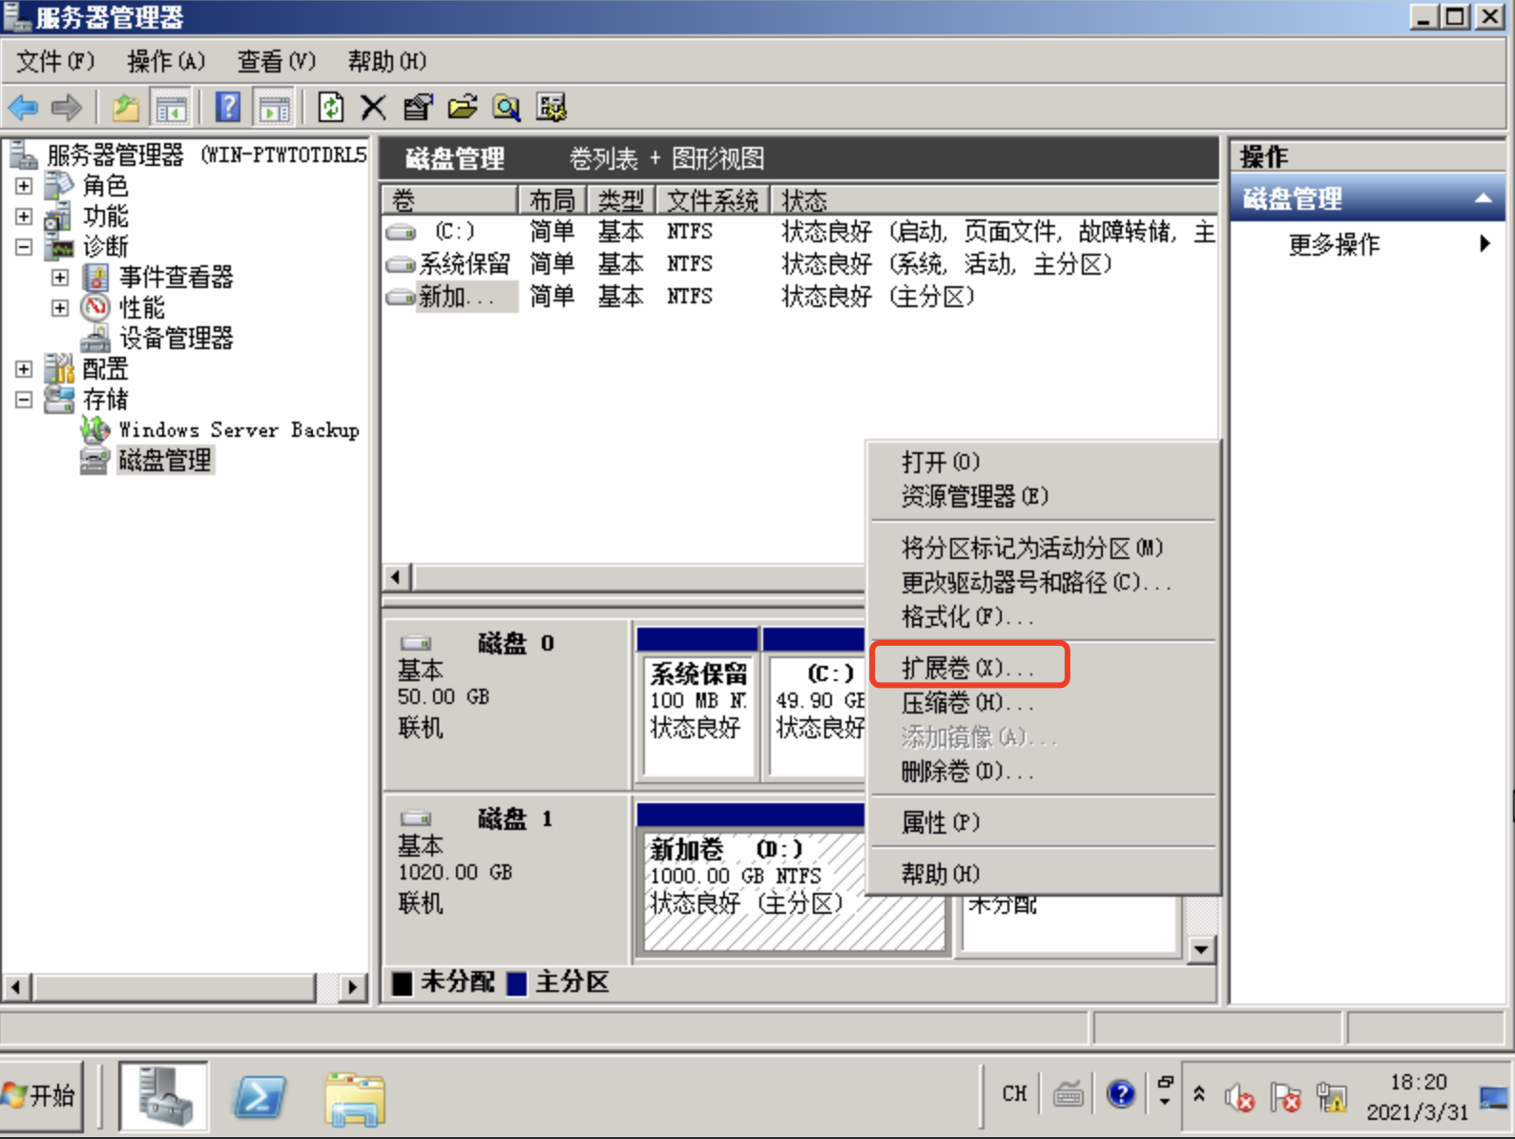Choose 格式化(F) from context menu
This screenshot has height=1139, width=1515.
[x=1045, y=616]
